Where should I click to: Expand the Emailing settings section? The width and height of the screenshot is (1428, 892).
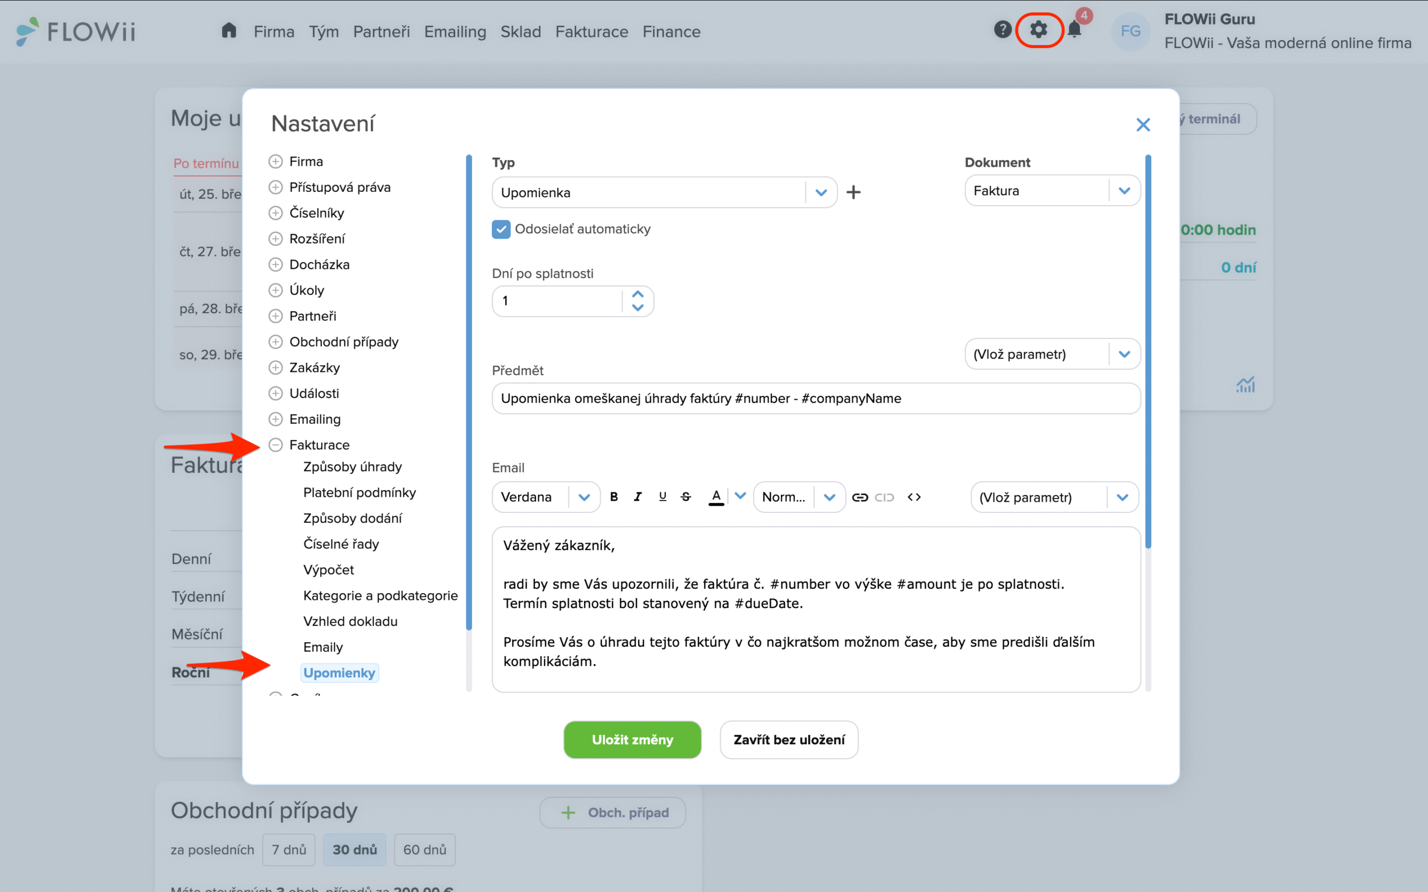pos(276,419)
